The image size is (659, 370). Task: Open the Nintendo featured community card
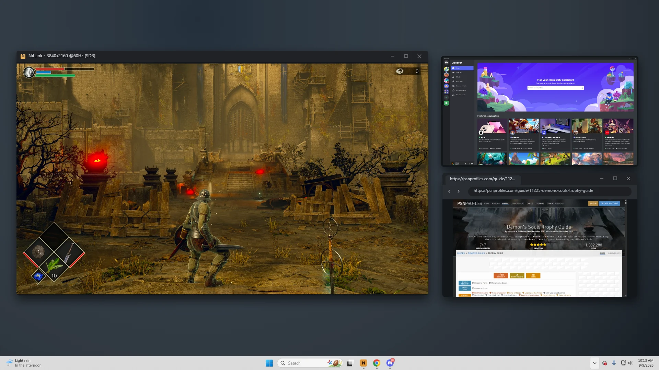(618, 134)
